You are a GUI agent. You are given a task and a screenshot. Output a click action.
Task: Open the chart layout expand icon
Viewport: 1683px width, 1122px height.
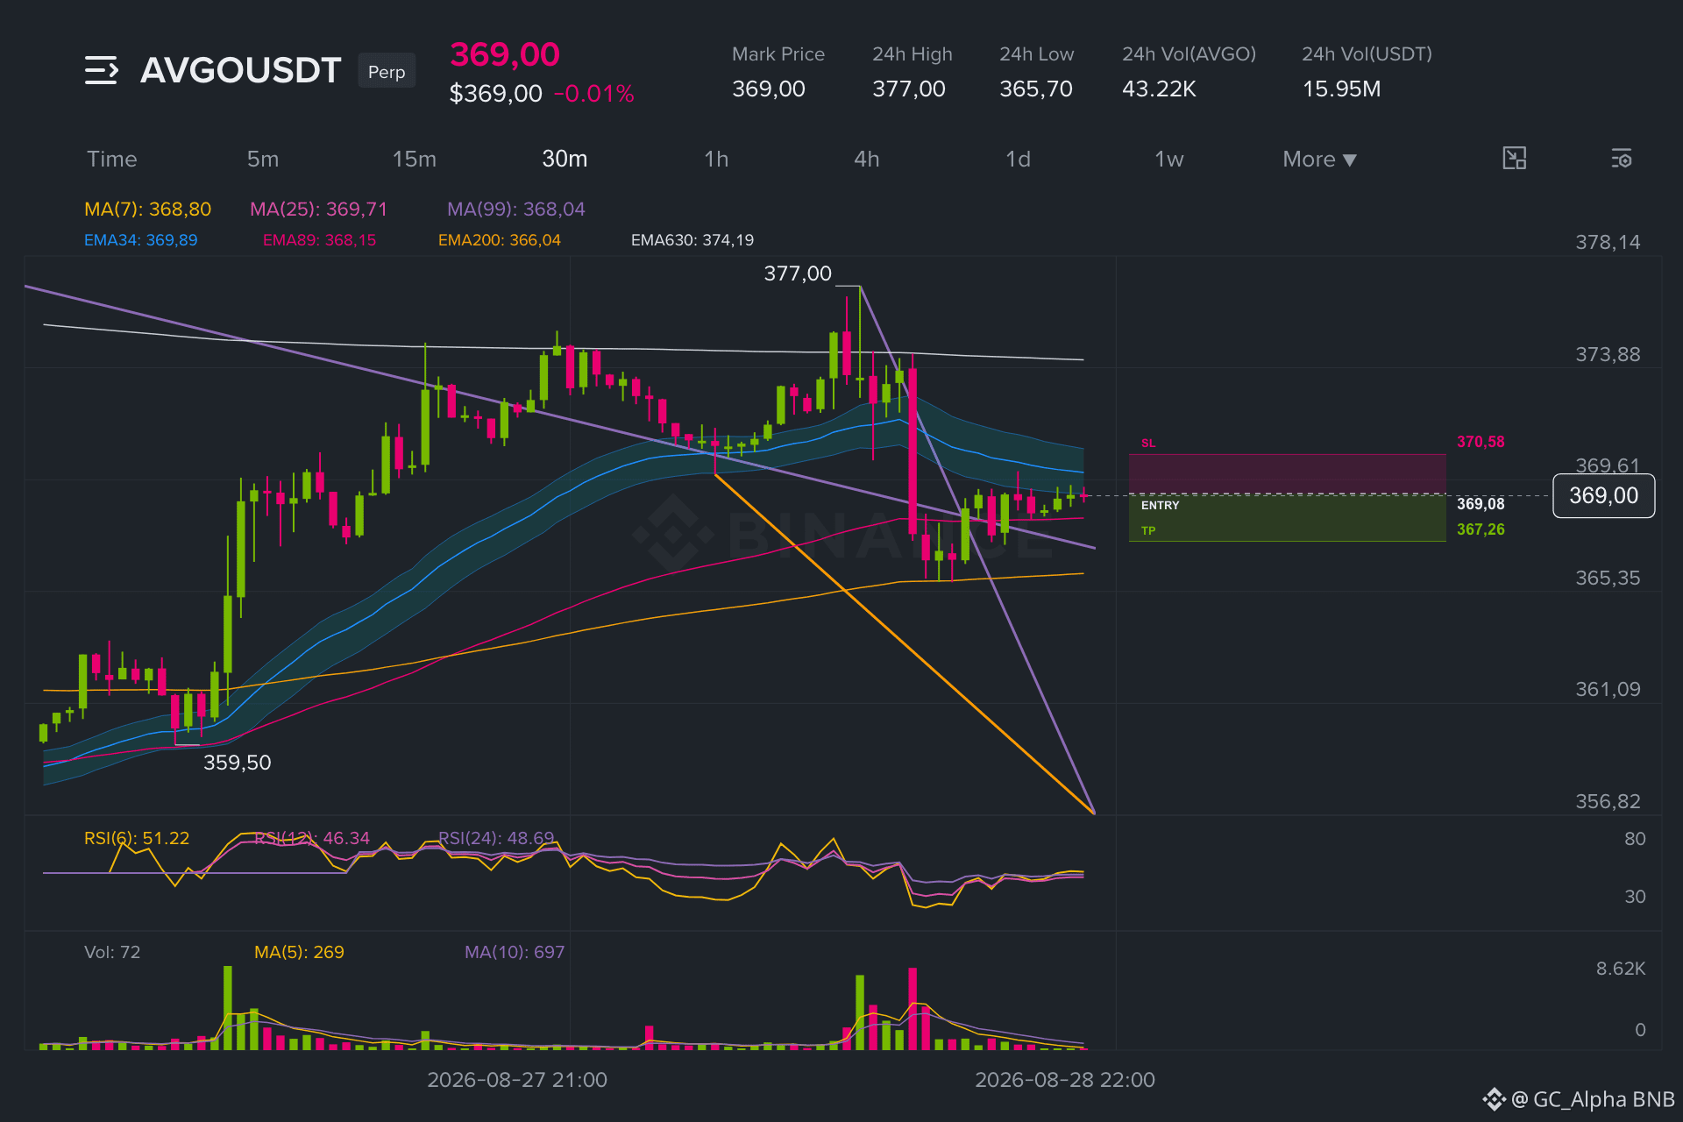point(1514,159)
